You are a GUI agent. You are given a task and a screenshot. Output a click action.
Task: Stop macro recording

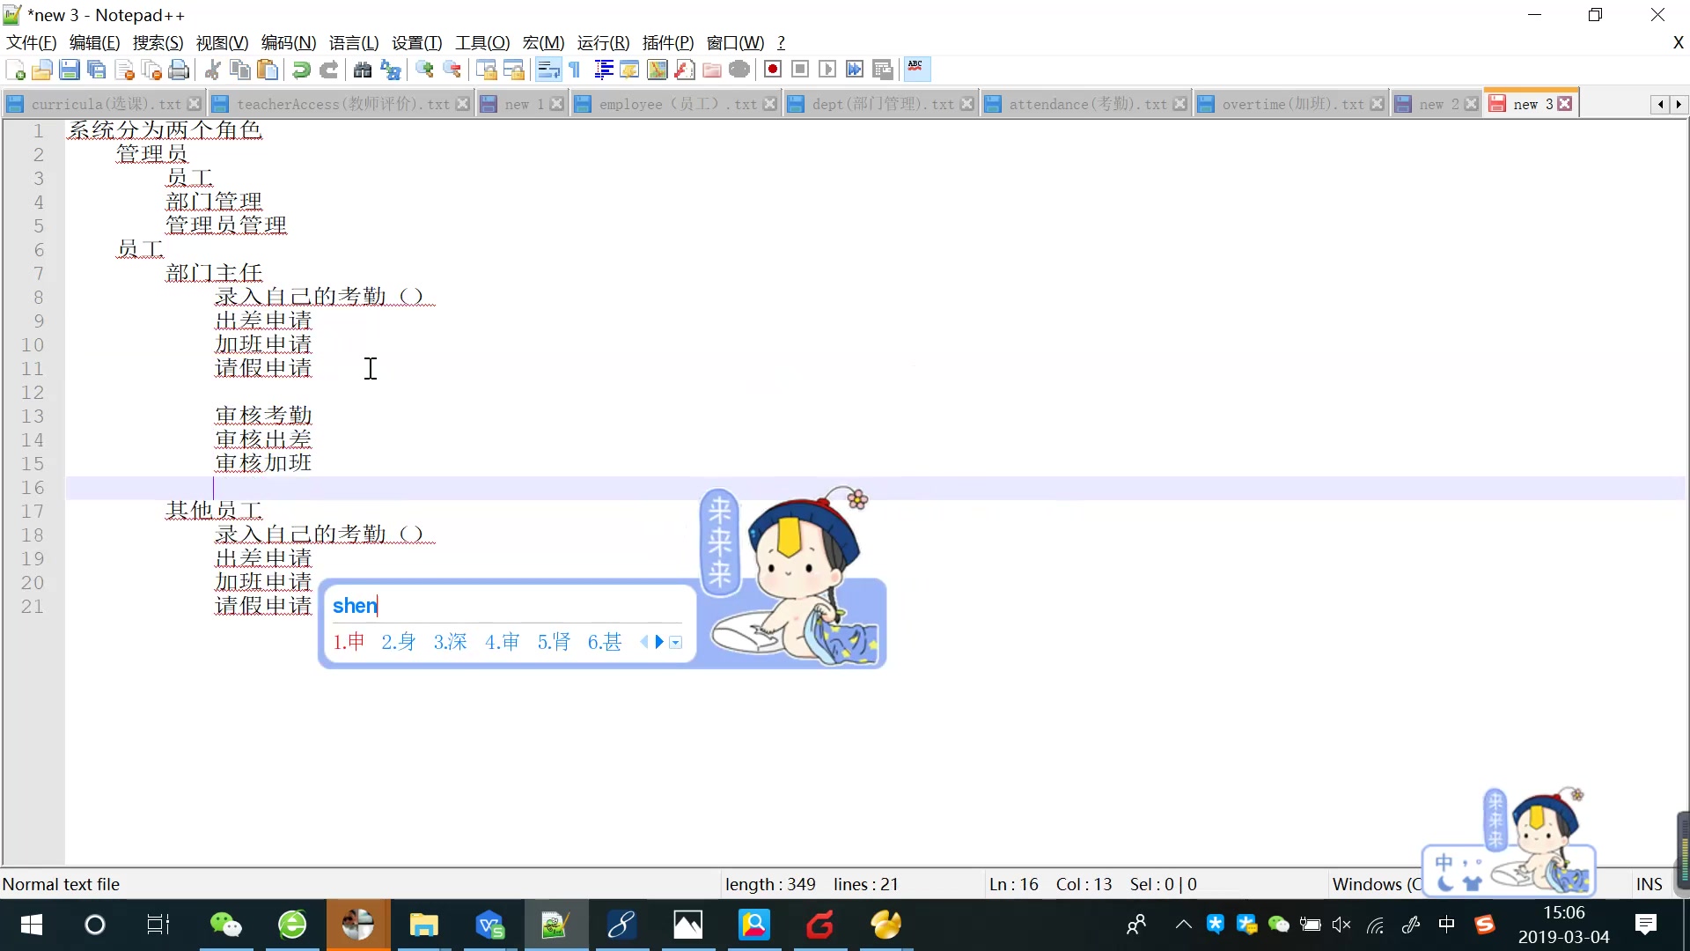tap(800, 70)
